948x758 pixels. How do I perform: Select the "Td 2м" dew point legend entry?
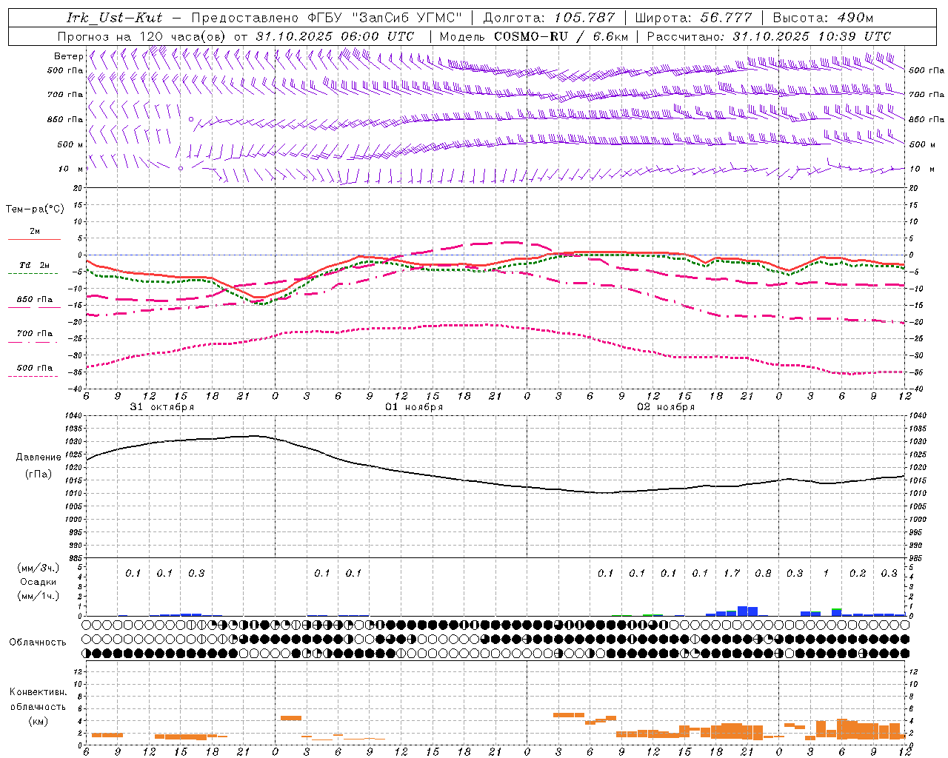point(34,265)
